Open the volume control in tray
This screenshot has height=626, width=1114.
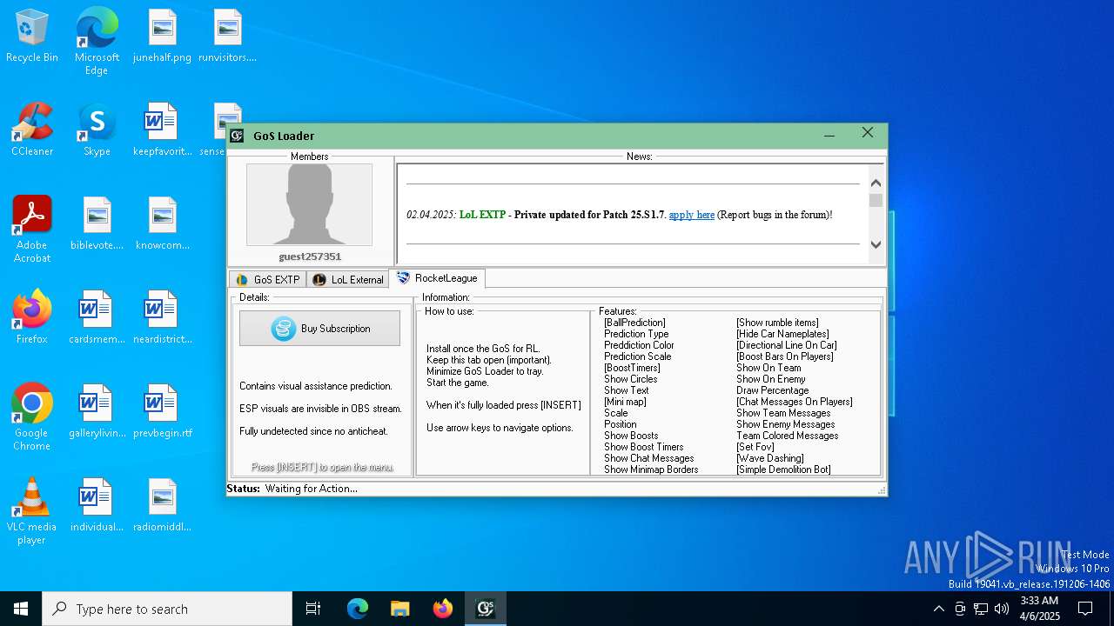click(x=1002, y=609)
